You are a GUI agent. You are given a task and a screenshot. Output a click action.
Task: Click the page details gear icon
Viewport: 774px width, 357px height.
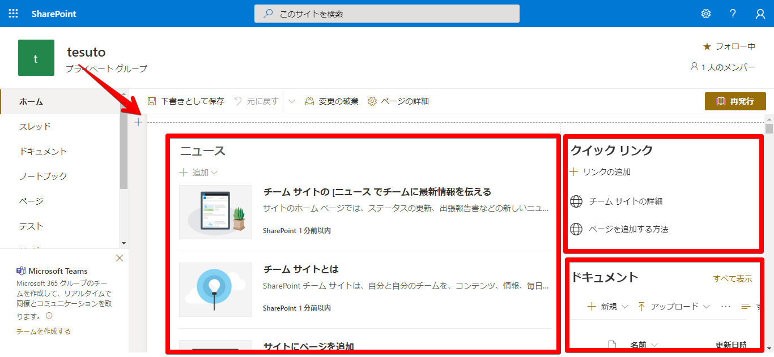click(372, 101)
